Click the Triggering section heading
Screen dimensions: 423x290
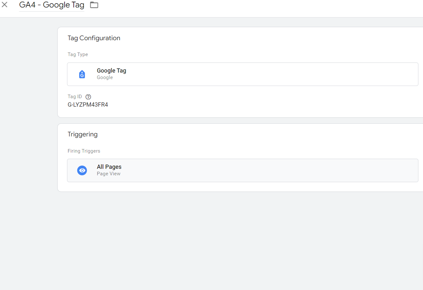point(82,134)
